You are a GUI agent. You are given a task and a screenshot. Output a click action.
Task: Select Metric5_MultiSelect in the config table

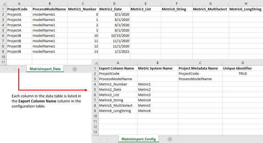tap(118, 106)
